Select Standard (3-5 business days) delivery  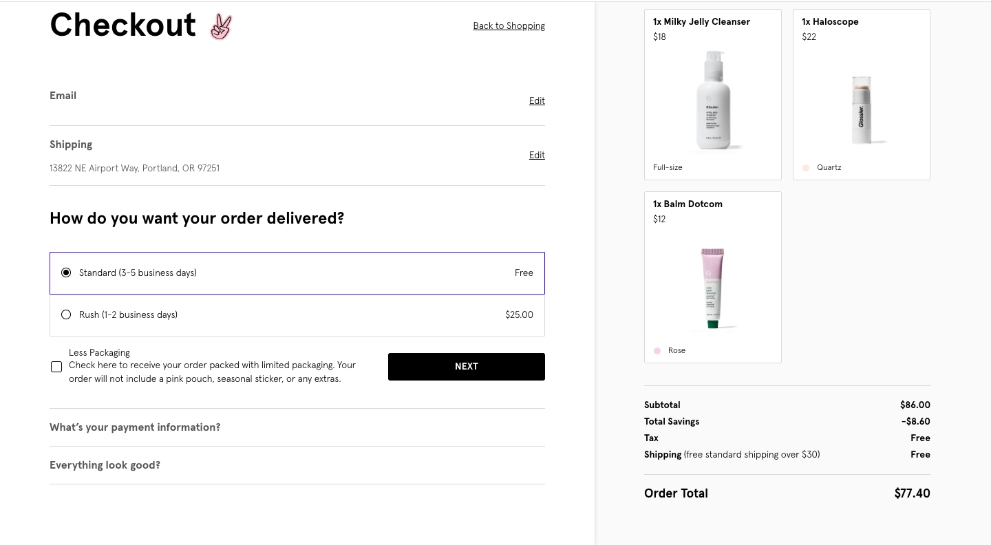point(66,273)
